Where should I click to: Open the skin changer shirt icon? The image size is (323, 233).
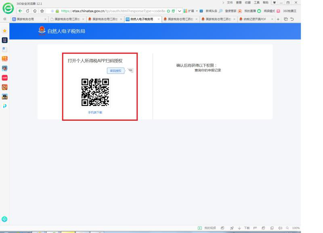275,3
